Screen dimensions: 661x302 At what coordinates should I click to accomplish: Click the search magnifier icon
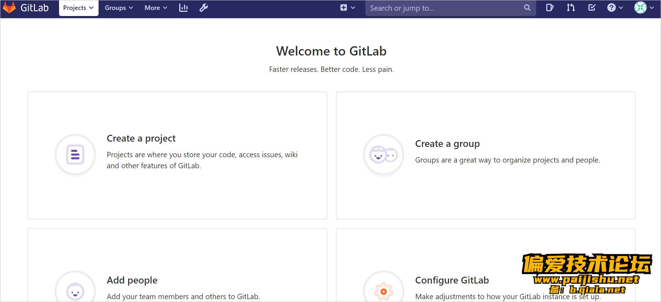(527, 8)
